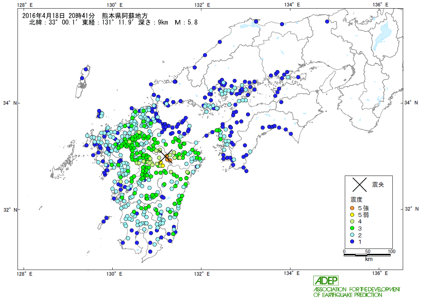Click the depth 深さ : 9km text
Viewport: 421px width, 300px height.
[153, 23]
